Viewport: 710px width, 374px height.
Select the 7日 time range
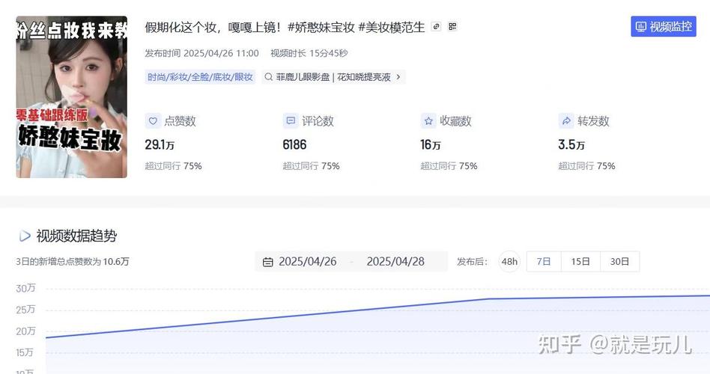pos(544,261)
